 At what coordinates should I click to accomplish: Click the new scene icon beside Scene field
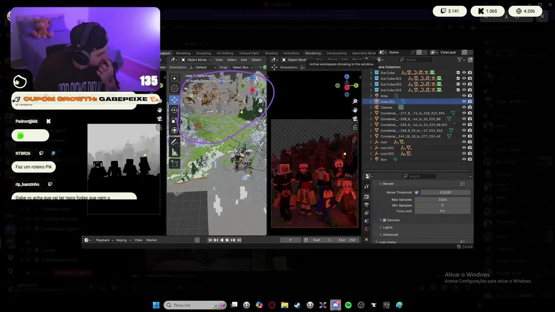pyautogui.click(x=419, y=52)
